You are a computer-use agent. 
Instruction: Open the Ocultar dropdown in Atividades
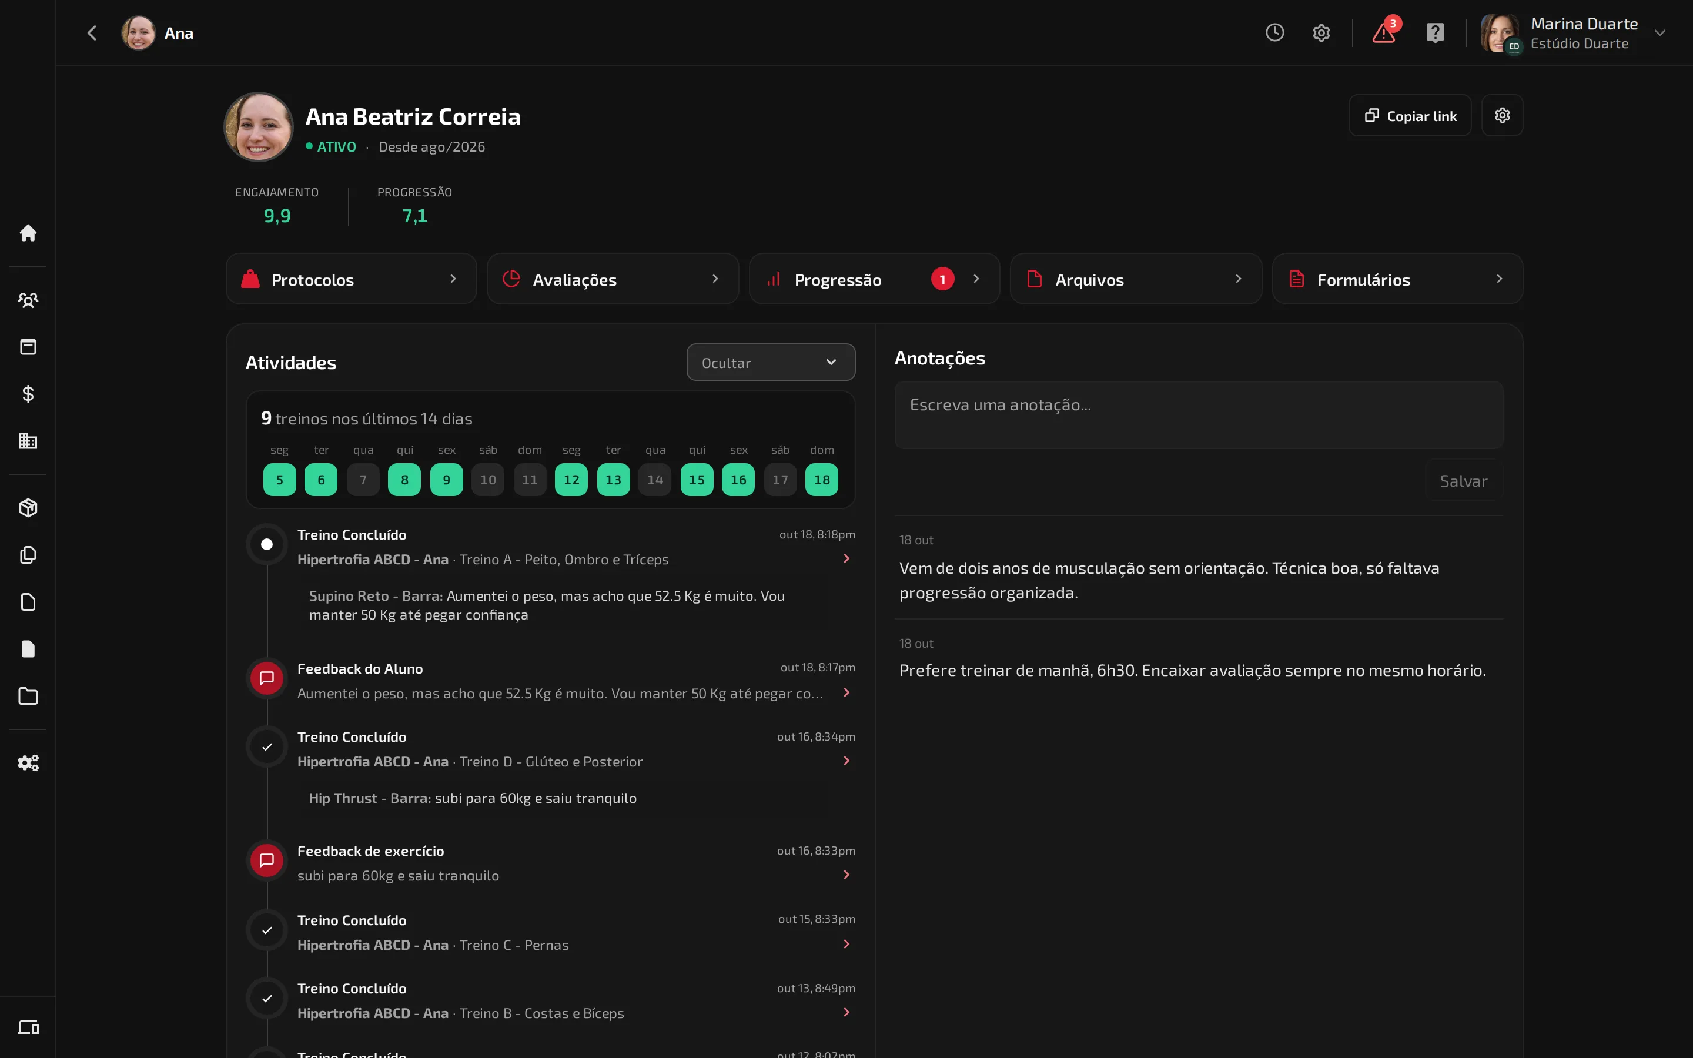(x=770, y=363)
